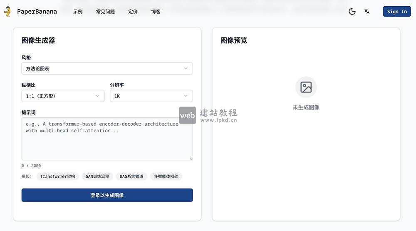
Task: Select the GAN训练流程 template chip
Action: pyautogui.click(x=97, y=176)
